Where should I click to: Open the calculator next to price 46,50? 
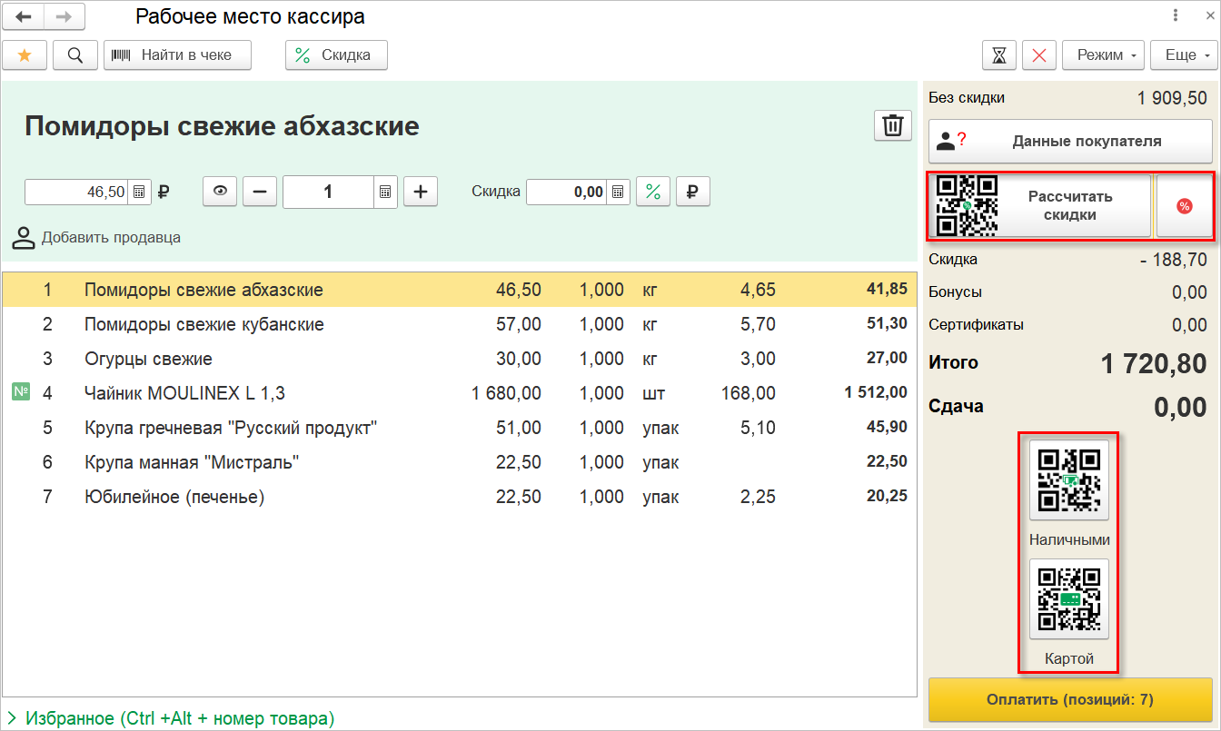click(139, 192)
